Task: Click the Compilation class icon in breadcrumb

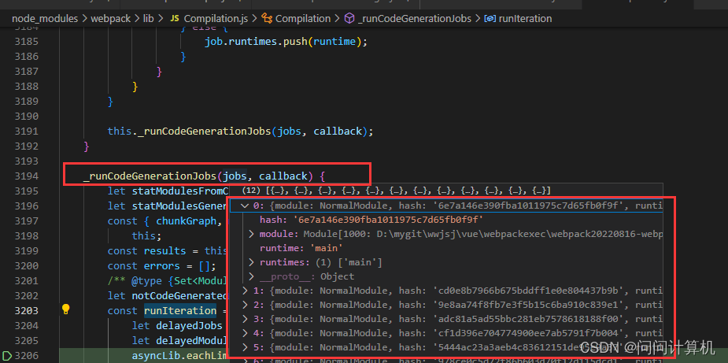Action: [267, 19]
